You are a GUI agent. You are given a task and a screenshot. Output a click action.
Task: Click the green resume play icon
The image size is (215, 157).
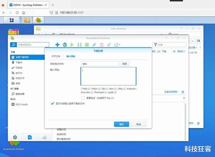point(72,45)
